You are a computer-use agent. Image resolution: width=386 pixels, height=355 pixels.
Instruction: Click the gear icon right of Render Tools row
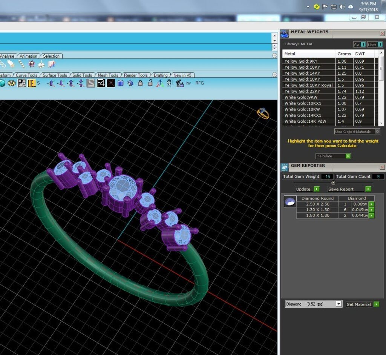pos(275,75)
